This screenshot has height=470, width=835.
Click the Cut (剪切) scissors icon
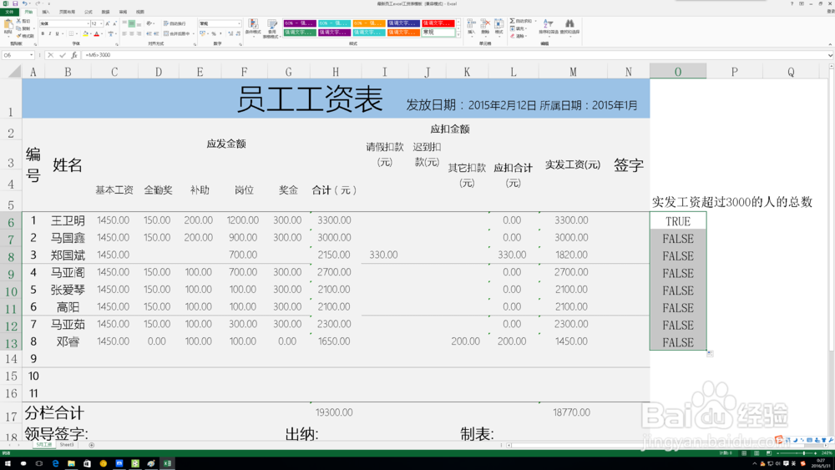[18, 22]
